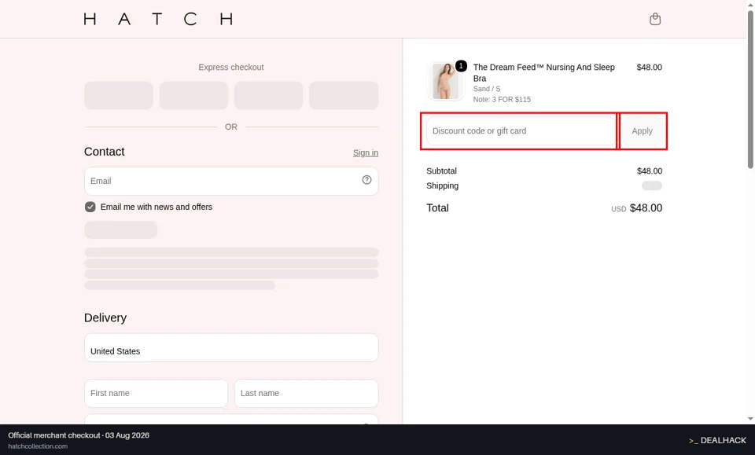The height and width of the screenshot is (455, 755).
Task: Click the HATCH logo
Action: coord(158,19)
